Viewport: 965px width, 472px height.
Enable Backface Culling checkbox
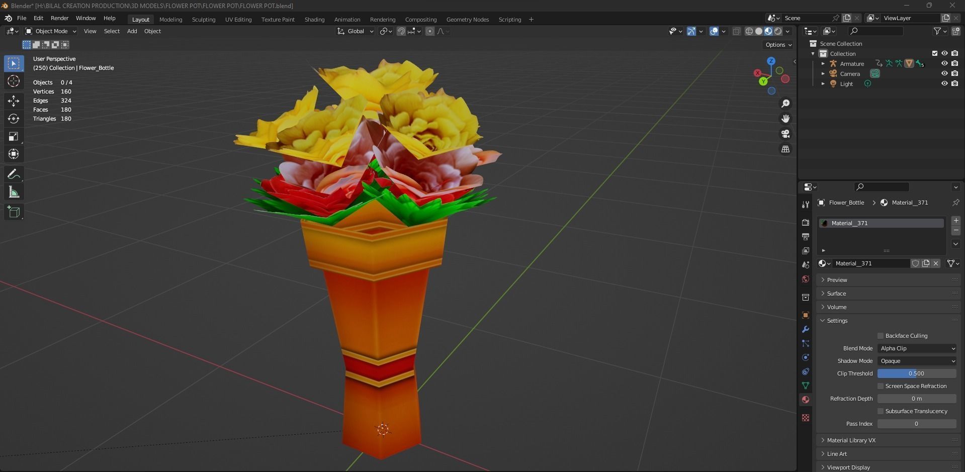pyautogui.click(x=881, y=336)
